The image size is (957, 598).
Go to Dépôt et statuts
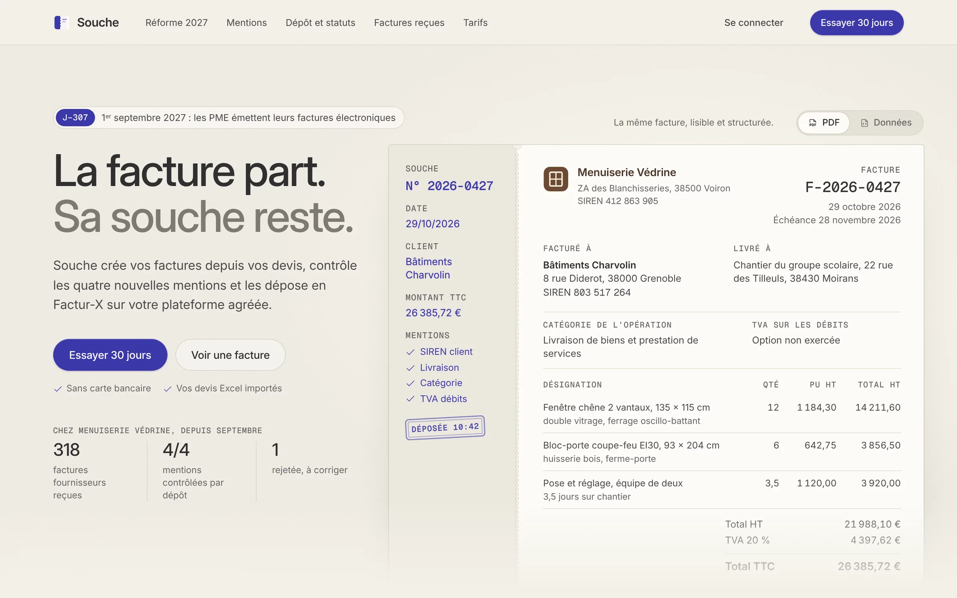(320, 23)
